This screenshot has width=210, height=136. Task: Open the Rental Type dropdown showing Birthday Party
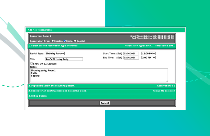pyautogui.click(x=55, y=53)
